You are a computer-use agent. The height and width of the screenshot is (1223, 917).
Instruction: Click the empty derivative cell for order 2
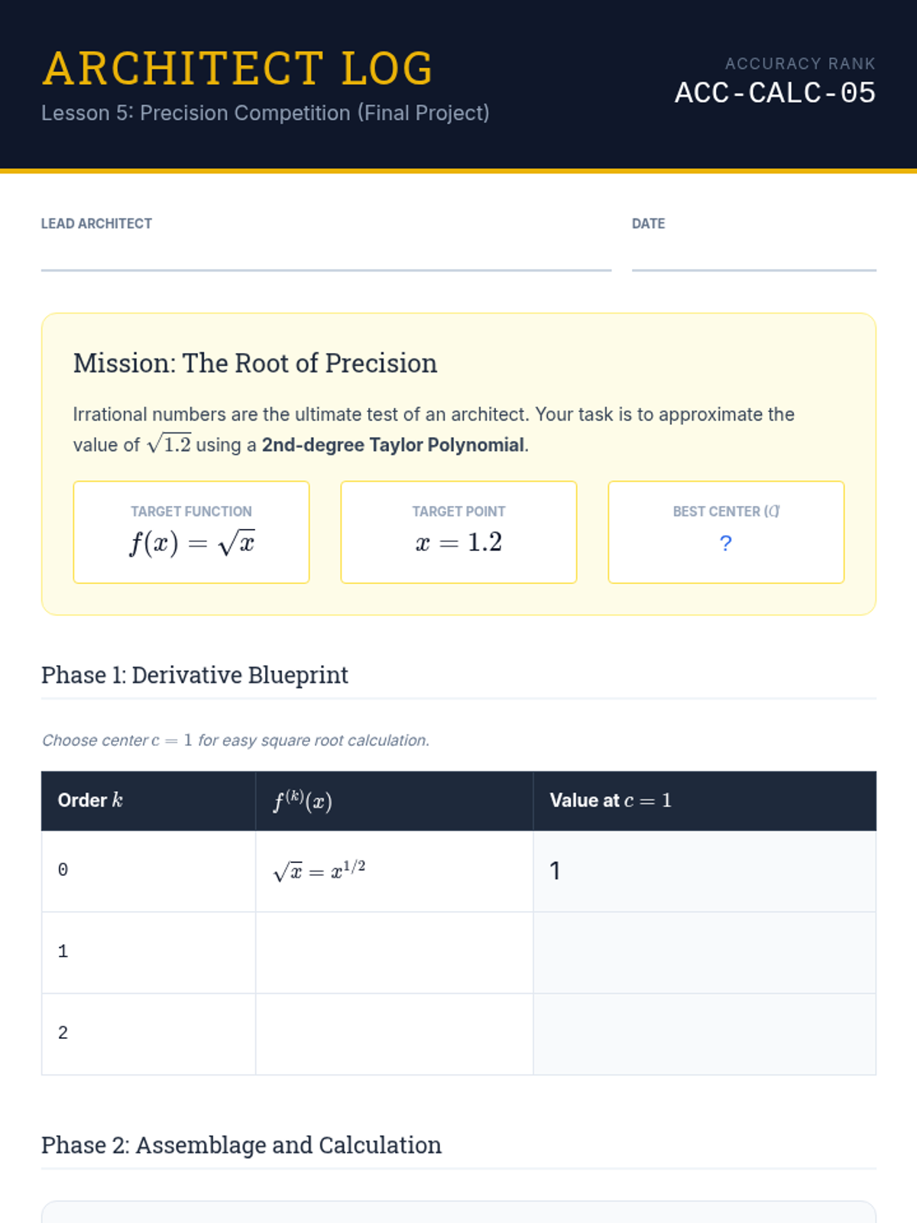coord(394,1033)
